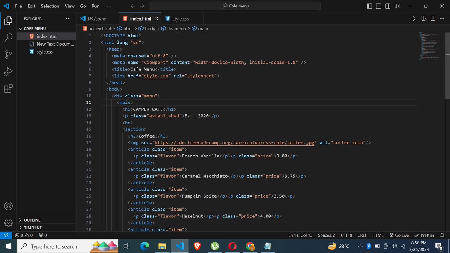Show errors and warnings in status bar
The width and height of the screenshot is (450, 253).
[24, 235]
